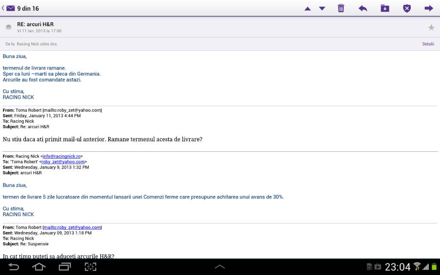
Task: Select Sent: Friday, January 11, 2013 4:44 PM
Action: (42, 116)
